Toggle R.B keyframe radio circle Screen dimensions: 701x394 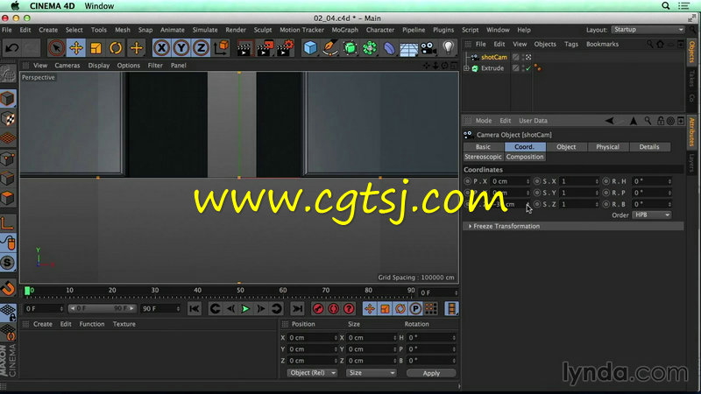pos(606,204)
